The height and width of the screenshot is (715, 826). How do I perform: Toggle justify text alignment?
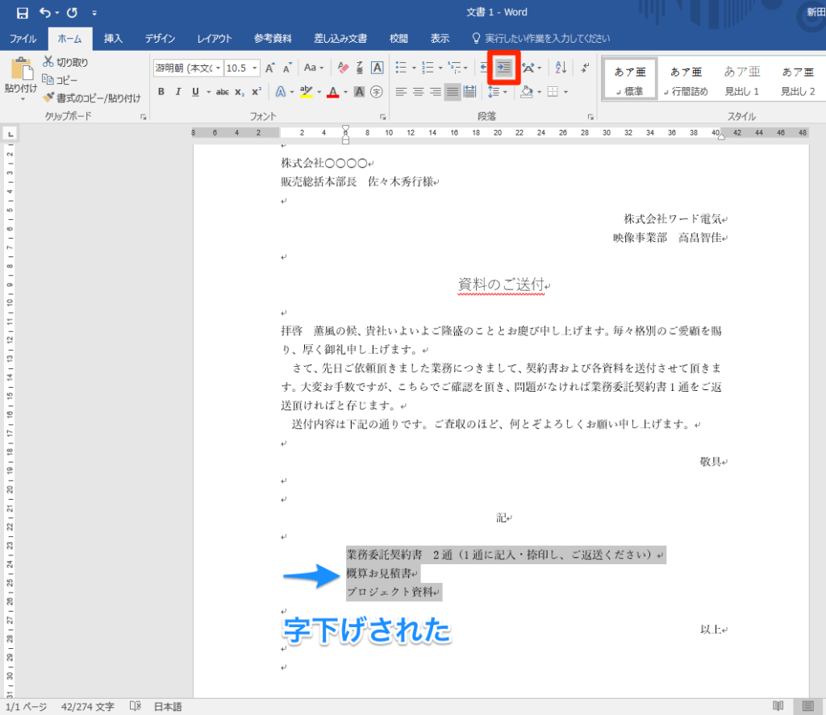pos(452,92)
